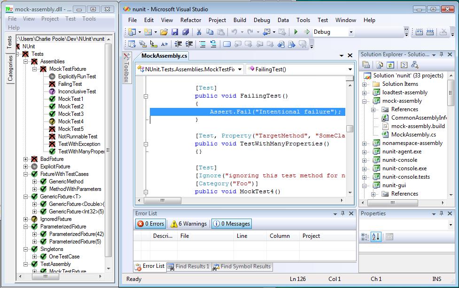This screenshot has height=288, width=459.
Task: Click the Assert.Fail highlighted code line
Action: [248, 112]
